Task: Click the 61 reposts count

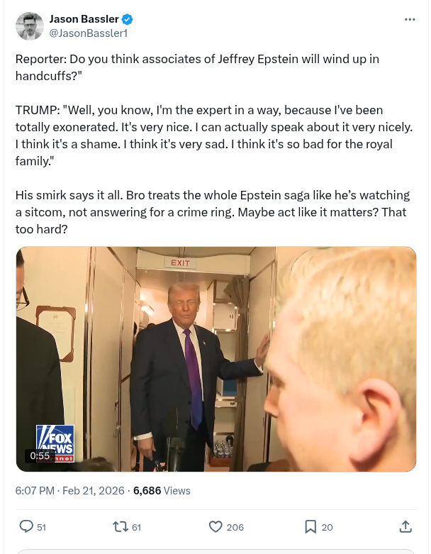Action: tap(137, 527)
